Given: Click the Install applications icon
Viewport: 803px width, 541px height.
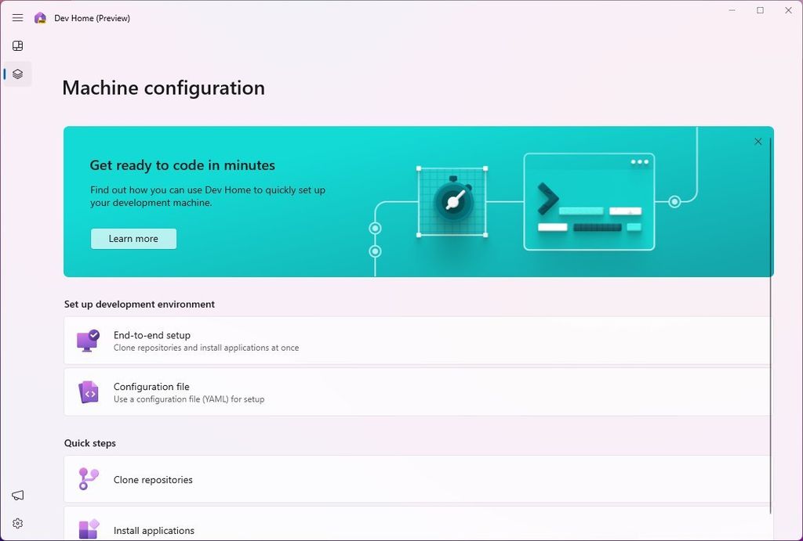Looking at the screenshot, I should tap(89, 529).
